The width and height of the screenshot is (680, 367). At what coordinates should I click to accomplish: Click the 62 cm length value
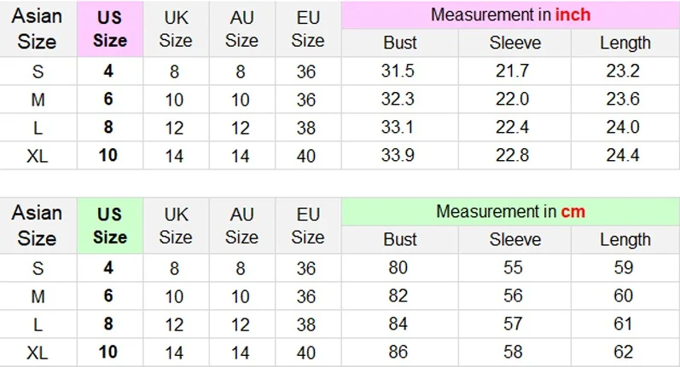623,353
